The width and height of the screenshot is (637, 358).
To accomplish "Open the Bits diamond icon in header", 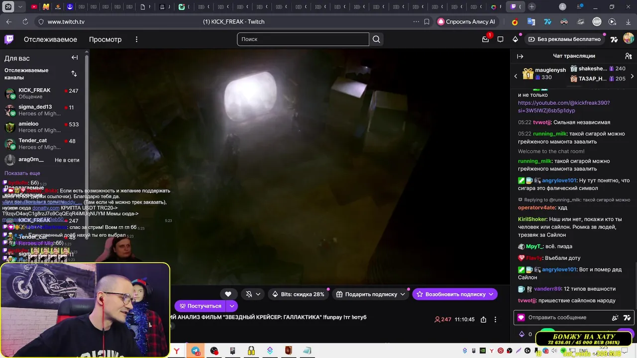I will (x=515, y=39).
